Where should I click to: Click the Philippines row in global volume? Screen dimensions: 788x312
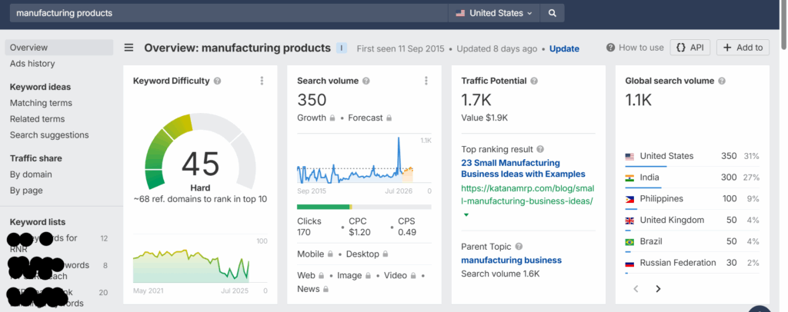coord(692,199)
